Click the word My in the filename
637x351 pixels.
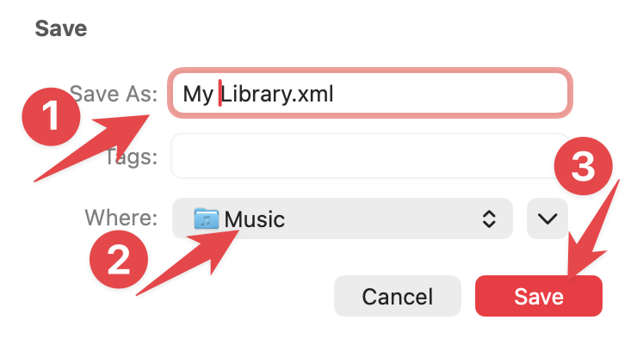(x=197, y=93)
